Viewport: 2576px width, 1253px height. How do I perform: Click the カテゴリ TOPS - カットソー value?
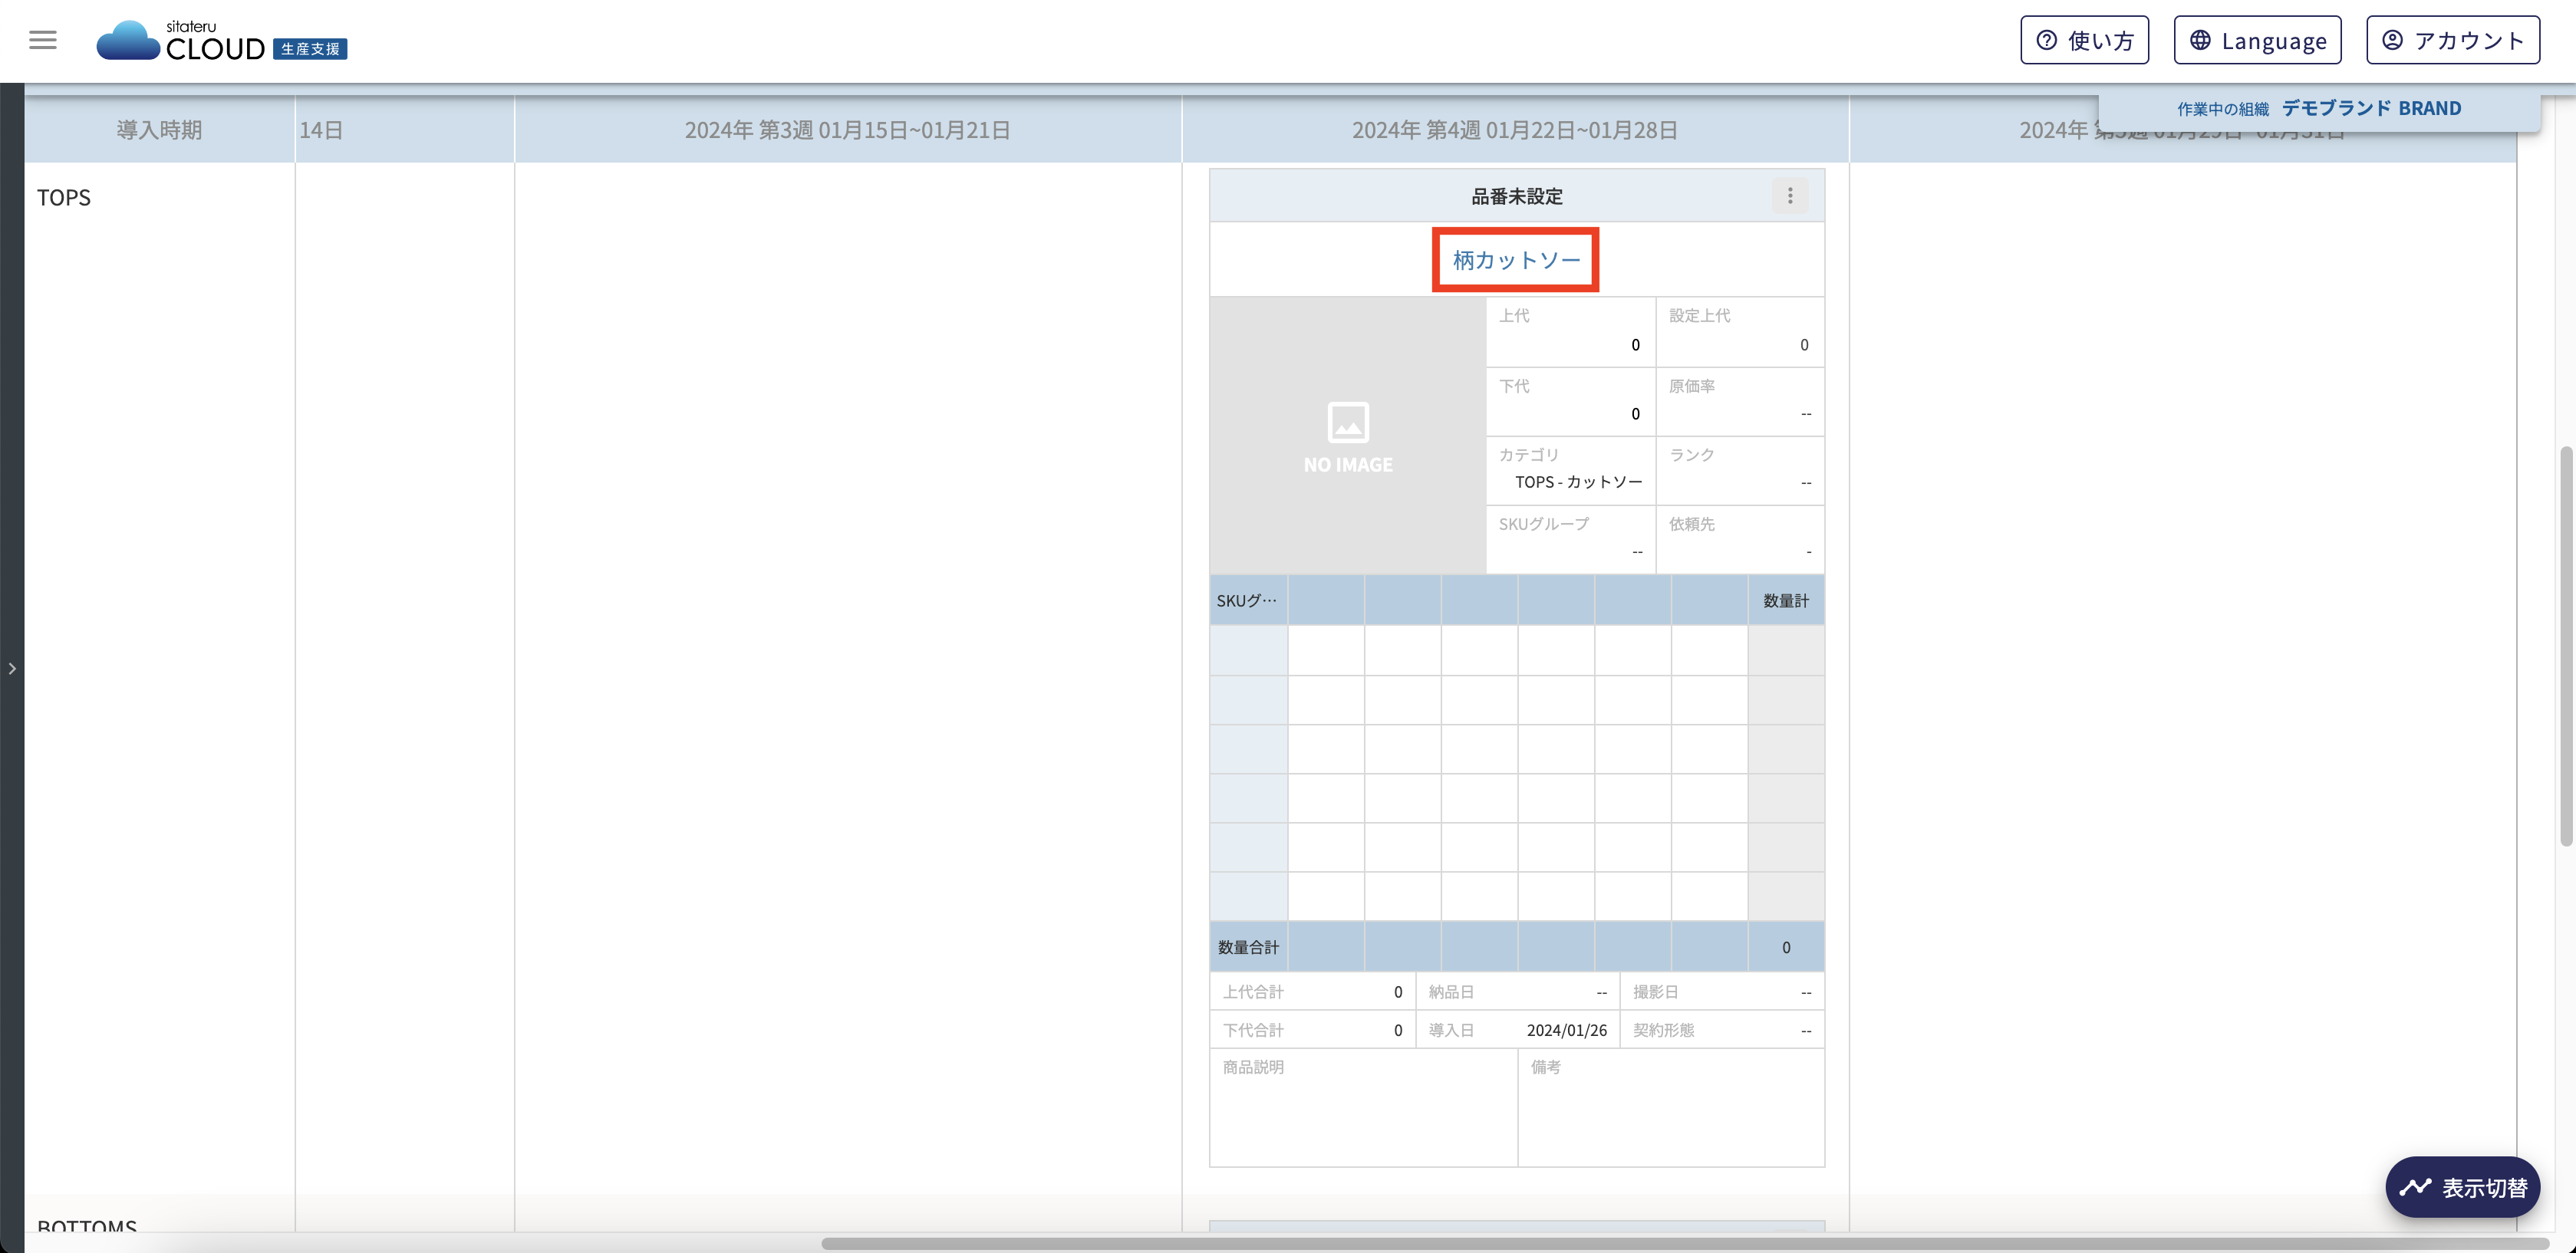[x=1578, y=482]
